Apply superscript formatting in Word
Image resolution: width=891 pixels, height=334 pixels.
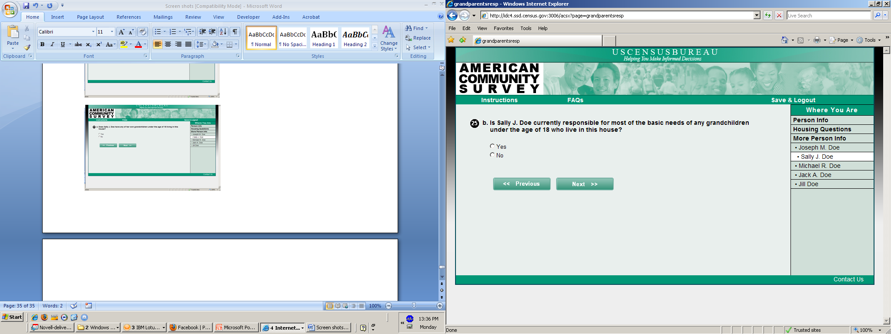(x=99, y=44)
